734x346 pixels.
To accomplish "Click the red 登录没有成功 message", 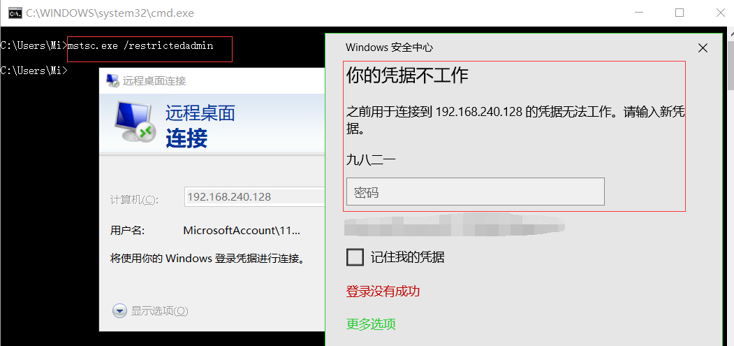I will coord(383,291).
